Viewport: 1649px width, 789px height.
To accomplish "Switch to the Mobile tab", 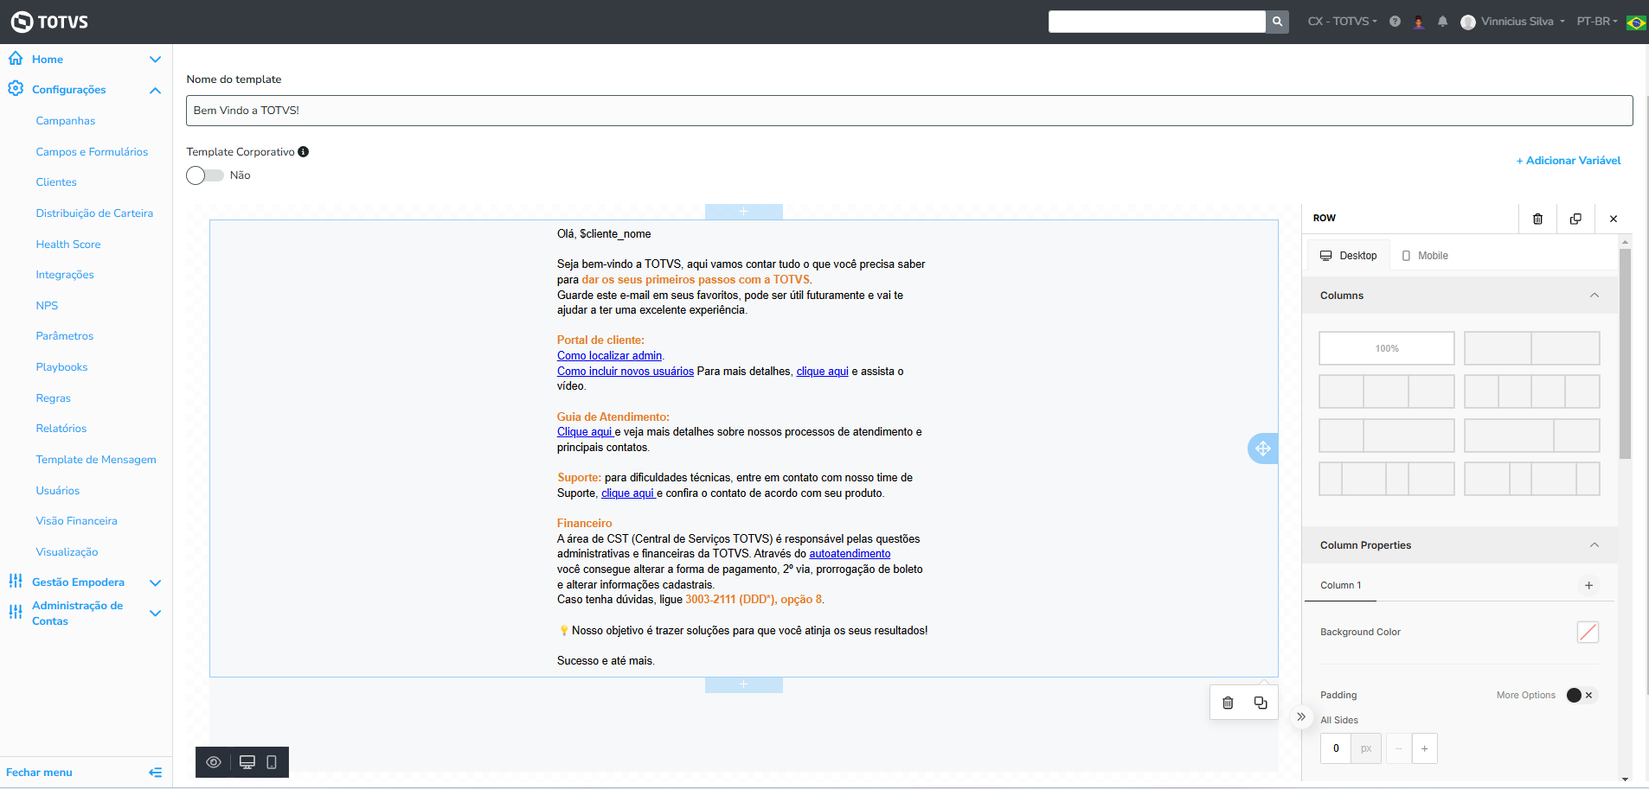I will 1425,256.
